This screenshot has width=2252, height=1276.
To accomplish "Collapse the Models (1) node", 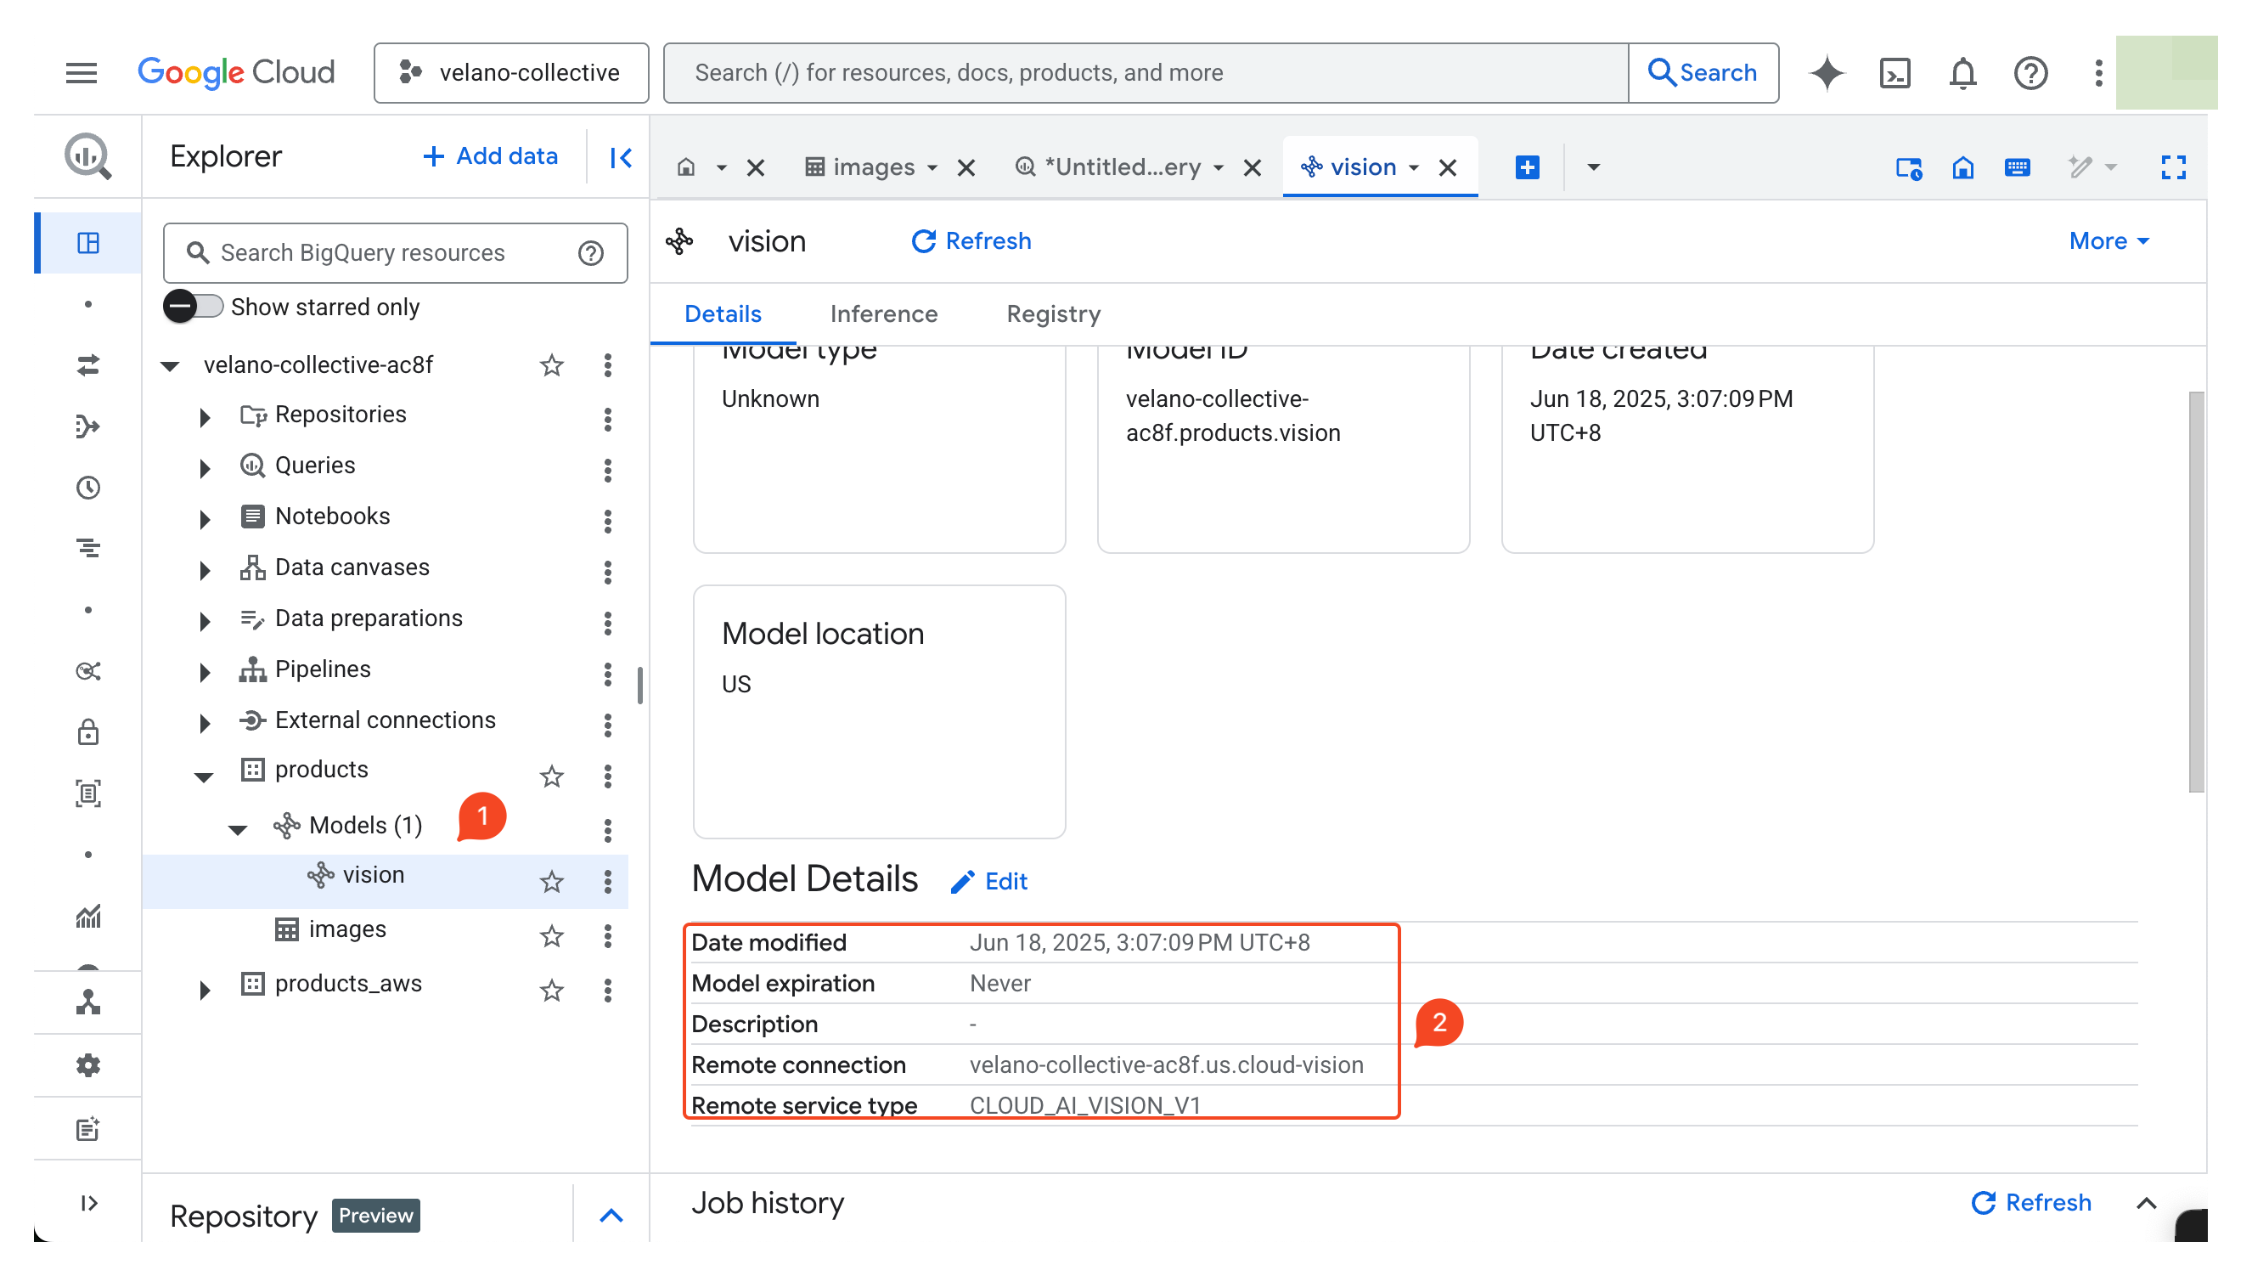I will [x=238, y=829].
